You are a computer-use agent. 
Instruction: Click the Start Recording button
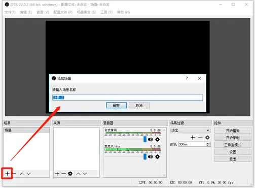233,138
